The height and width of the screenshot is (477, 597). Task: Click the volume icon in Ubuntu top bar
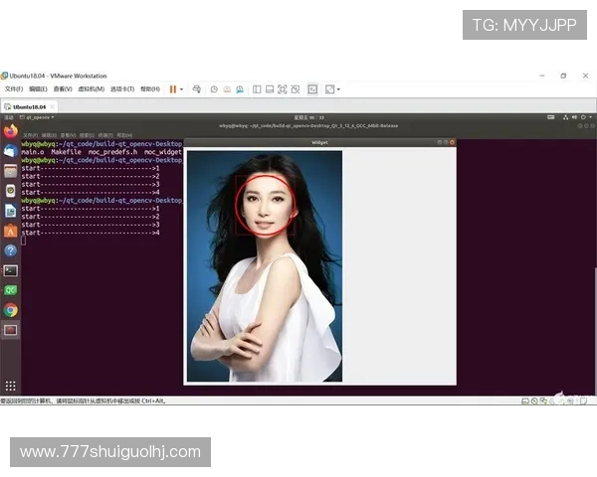click(x=574, y=117)
